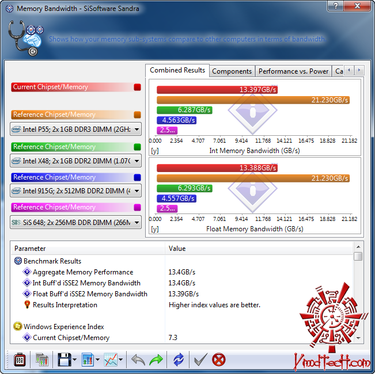Click the blue refresh arrows icon
375x374 pixels.
point(179,360)
